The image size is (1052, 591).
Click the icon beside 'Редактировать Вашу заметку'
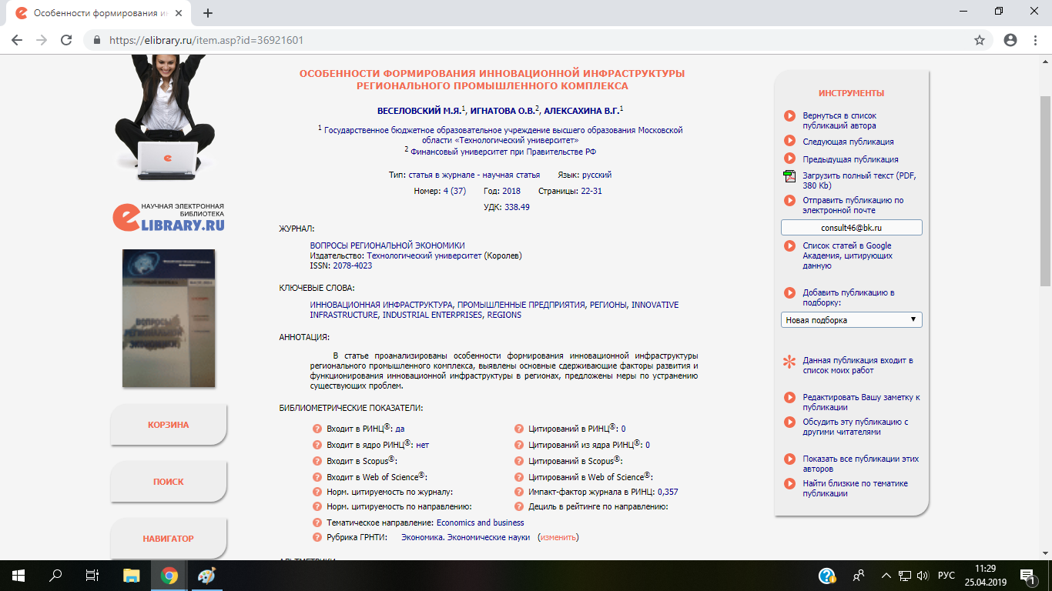[789, 398]
